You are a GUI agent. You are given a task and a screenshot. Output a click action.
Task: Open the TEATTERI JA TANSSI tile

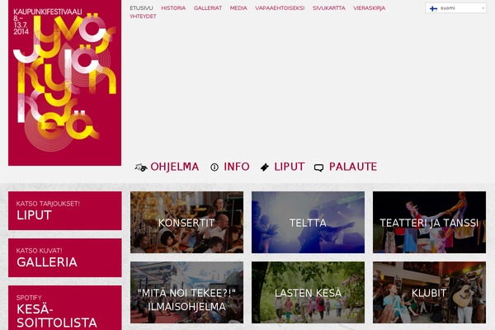click(429, 222)
